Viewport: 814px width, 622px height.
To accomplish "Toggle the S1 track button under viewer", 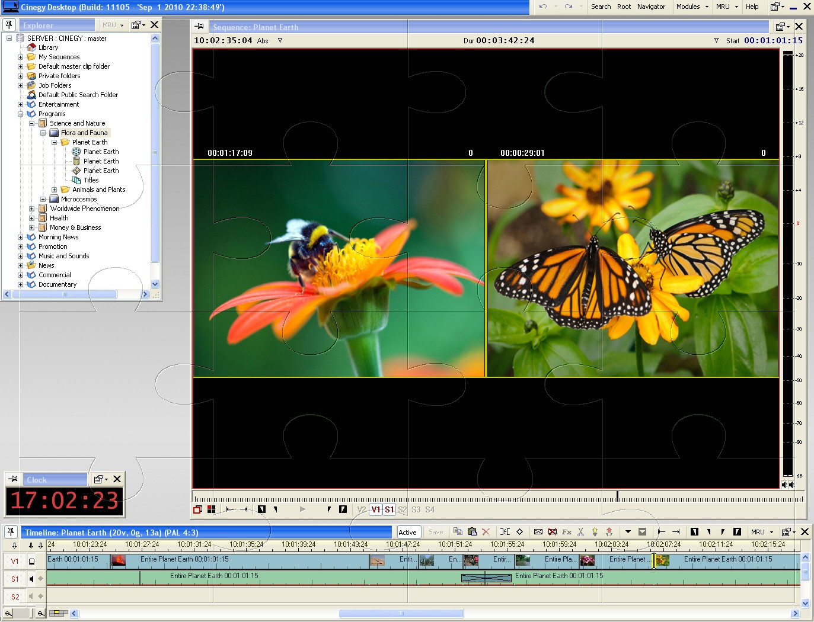I will (x=389, y=509).
